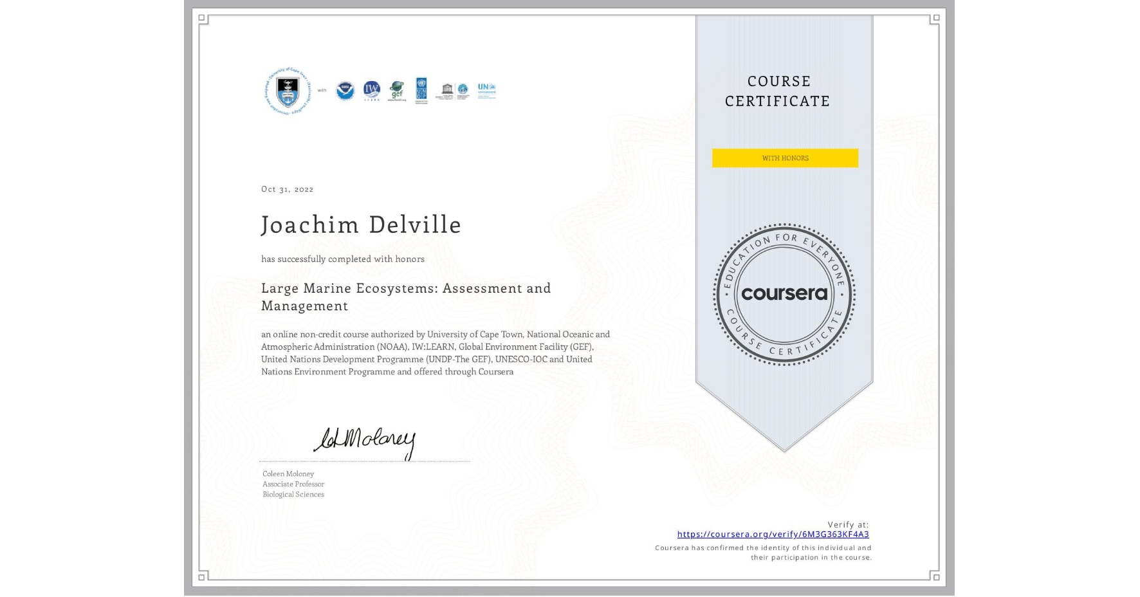Select the date 'Oct 31, 2022'

point(287,188)
